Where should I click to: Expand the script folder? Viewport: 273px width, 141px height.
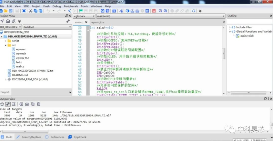[x=5, y=41]
